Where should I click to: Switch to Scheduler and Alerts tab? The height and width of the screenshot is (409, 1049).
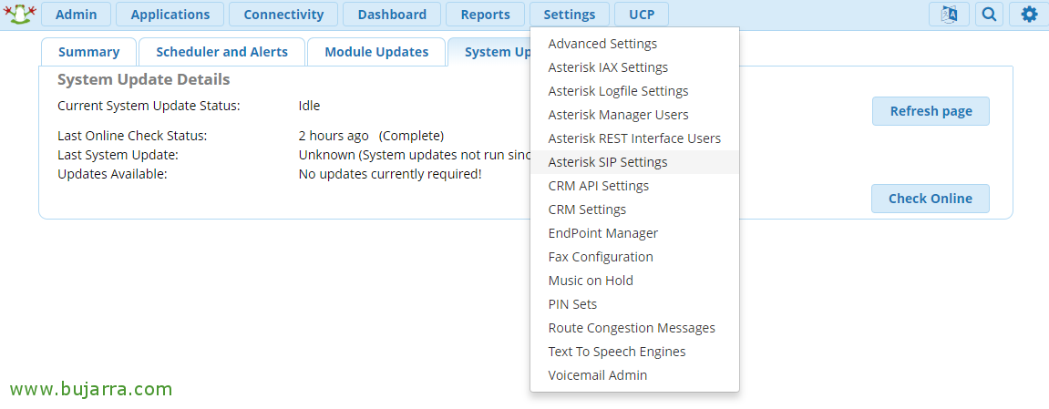[x=222, y=52]
